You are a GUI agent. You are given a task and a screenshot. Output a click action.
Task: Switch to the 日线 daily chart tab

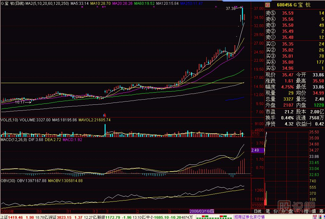tap(257, 211)
